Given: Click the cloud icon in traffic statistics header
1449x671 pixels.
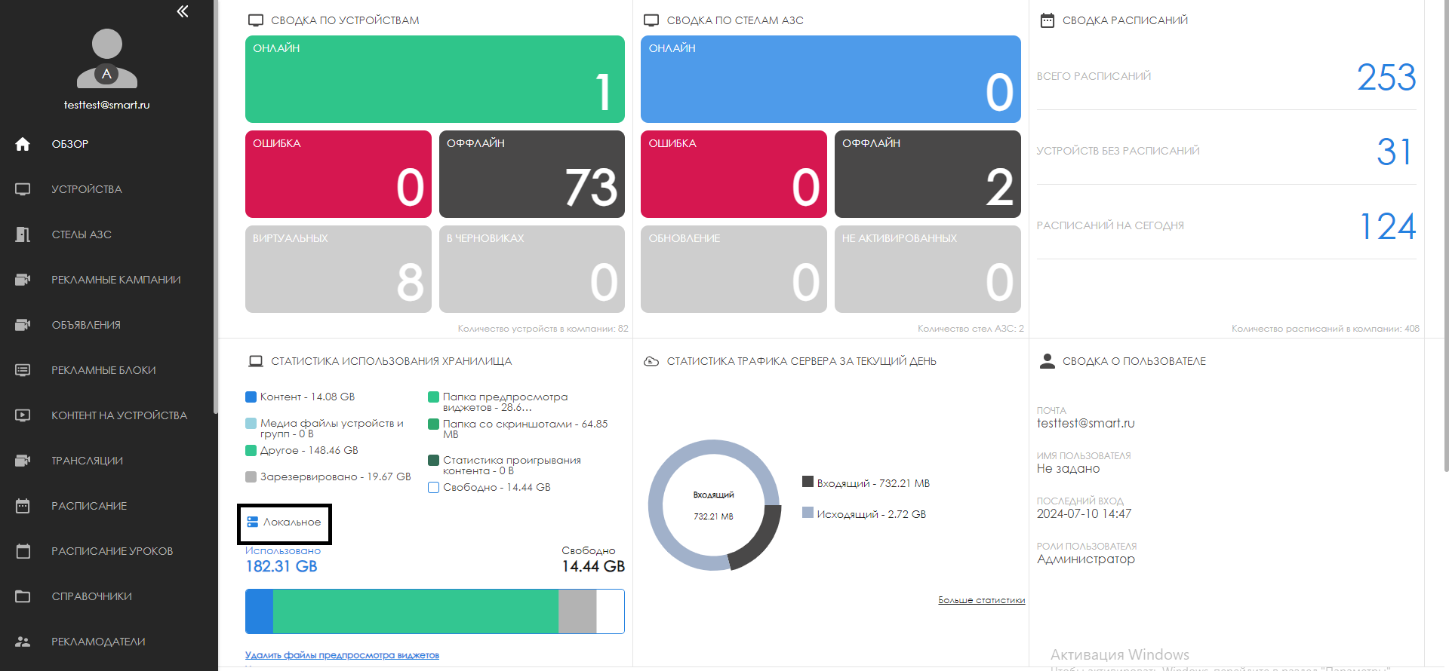Looking at the screenshot, I should (651, 361).
